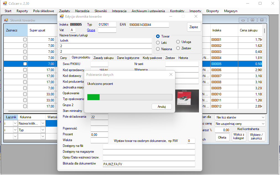Click the Indeks cell 000007
Screen dimensions: 280x175
point(224,76)
